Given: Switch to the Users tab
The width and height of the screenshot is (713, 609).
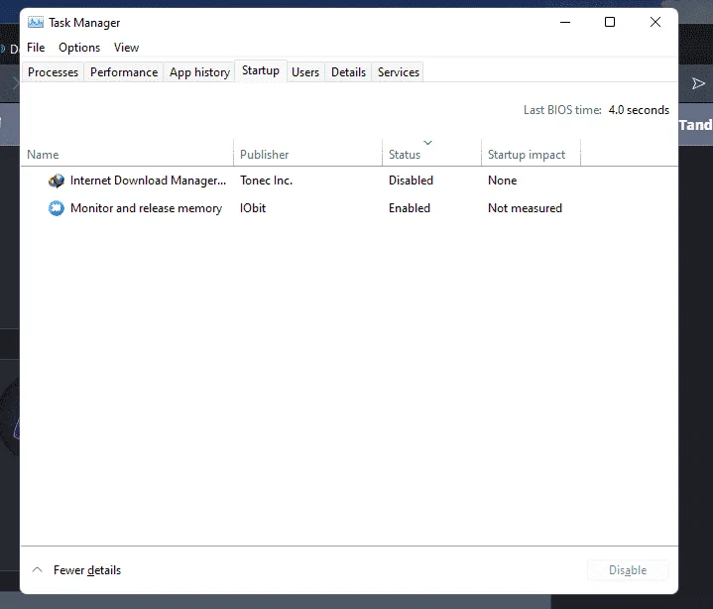Looking at the screenshot, I should point(305,72).
